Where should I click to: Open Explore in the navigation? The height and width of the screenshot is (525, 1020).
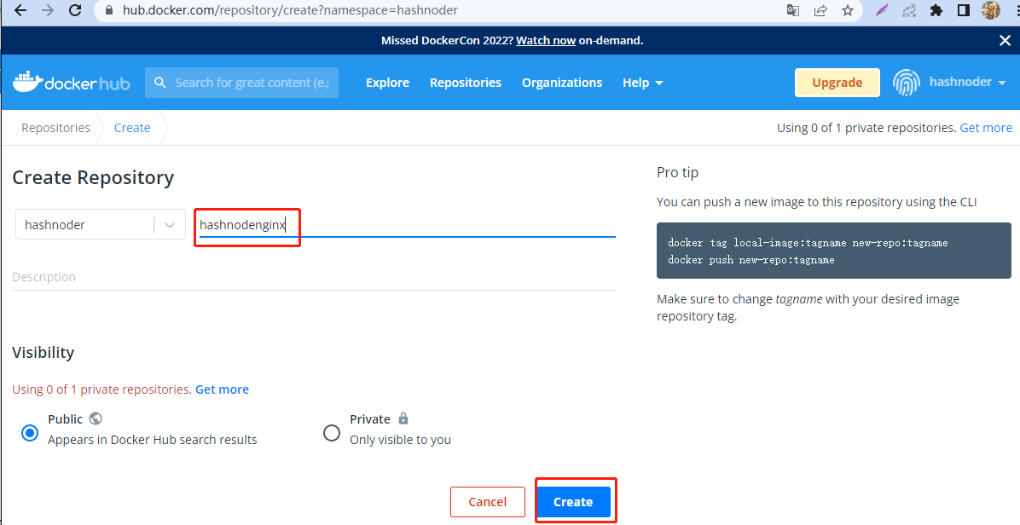(x=388, y=83)
